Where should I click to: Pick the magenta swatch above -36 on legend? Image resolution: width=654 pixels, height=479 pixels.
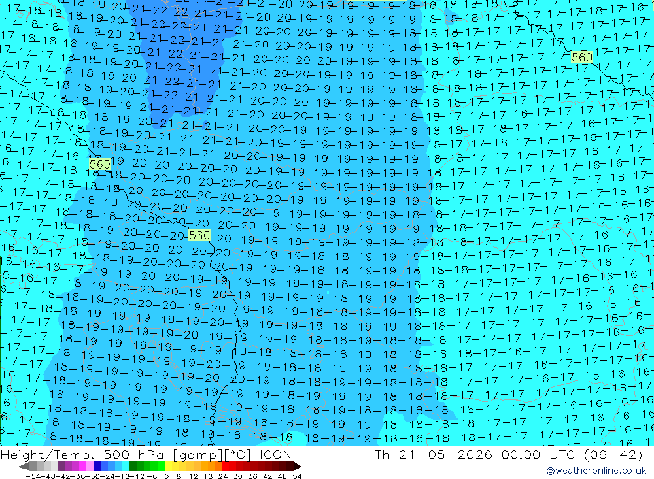pyautogui.click(x=82, y=467)
